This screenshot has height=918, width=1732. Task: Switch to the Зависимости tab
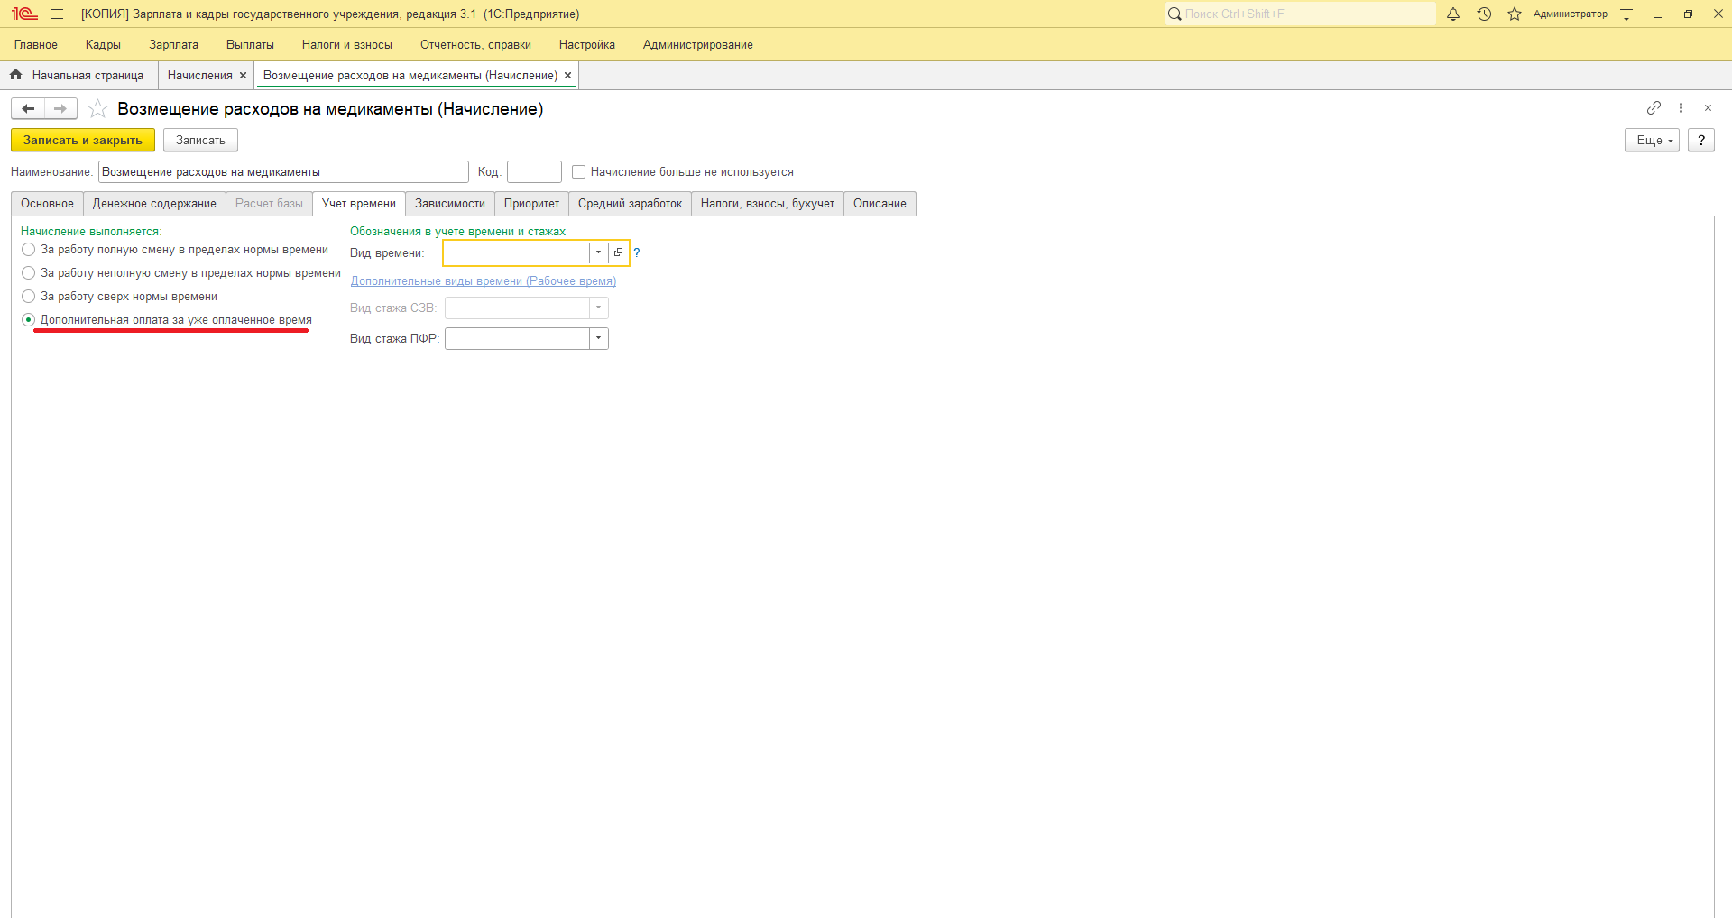[x=450, y=204]
